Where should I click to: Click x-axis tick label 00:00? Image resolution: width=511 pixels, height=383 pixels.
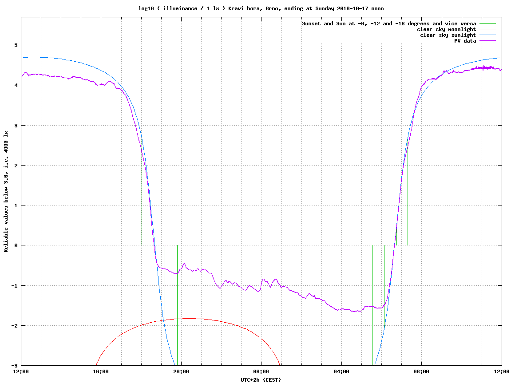261,371
